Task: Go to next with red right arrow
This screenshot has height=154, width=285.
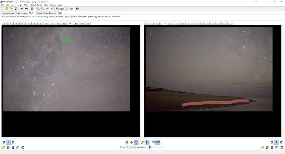Action: click(52, 9)
